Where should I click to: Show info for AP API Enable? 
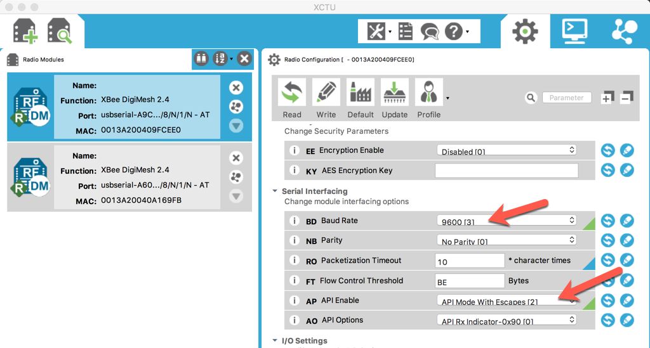click(x=295, y=300)
